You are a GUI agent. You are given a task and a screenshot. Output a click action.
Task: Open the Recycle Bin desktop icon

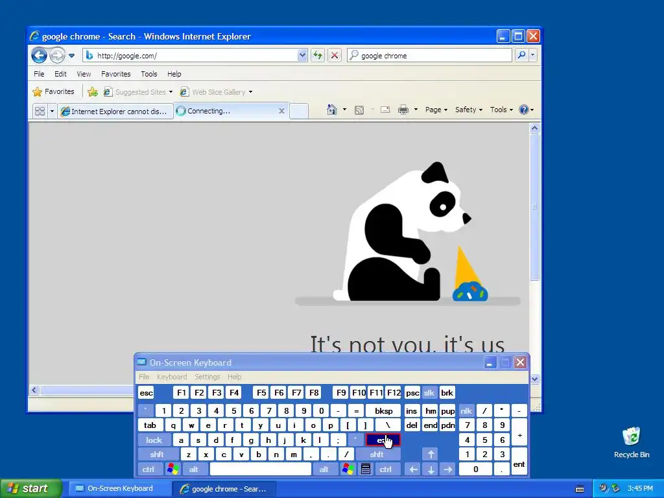click(x=632, y=442)
